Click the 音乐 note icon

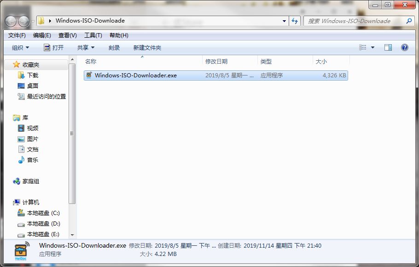21,160
